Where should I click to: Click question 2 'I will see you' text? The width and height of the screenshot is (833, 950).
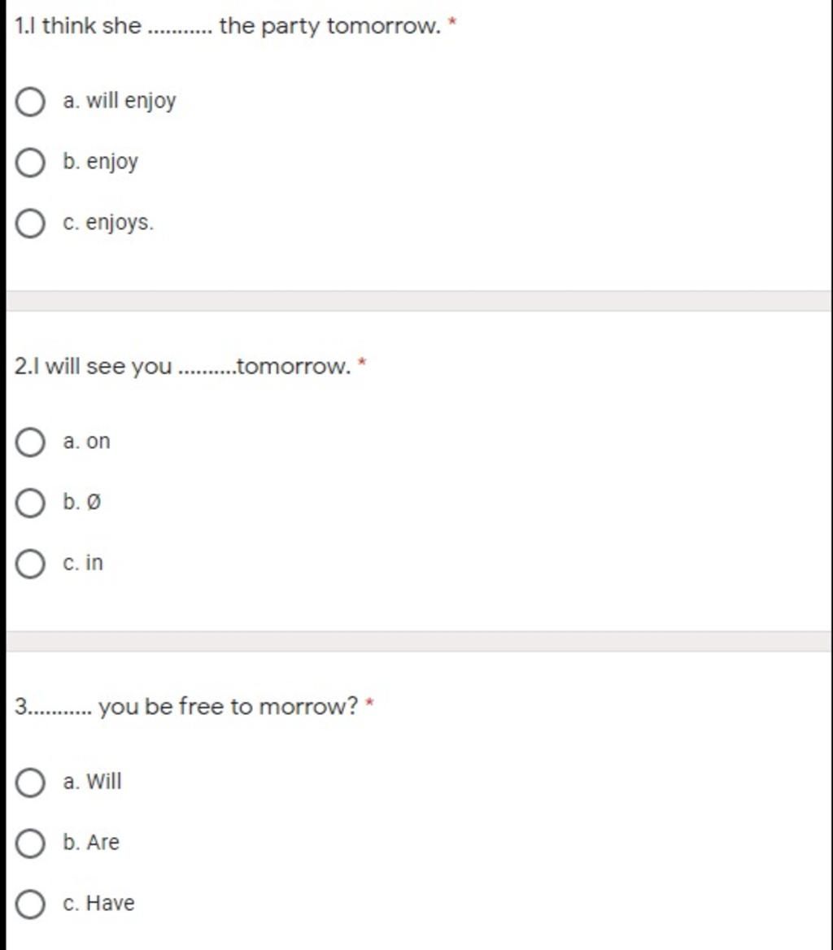(108, 367)
